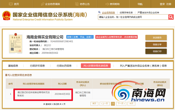Click the speaker icon beside 使用帮助

click(x=107, y=4)
